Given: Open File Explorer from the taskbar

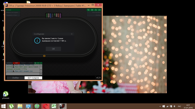Looking at the screenshot, I should pos(20,106).
